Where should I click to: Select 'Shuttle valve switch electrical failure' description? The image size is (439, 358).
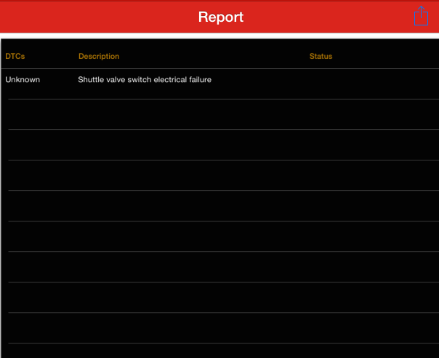pos(145,80)
